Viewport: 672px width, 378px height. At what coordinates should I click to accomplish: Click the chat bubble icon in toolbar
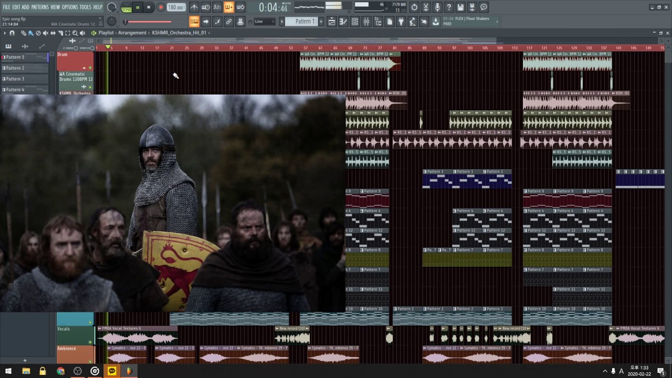(484, 7)
